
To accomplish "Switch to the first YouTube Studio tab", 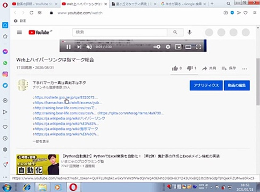I will (35, 4).
